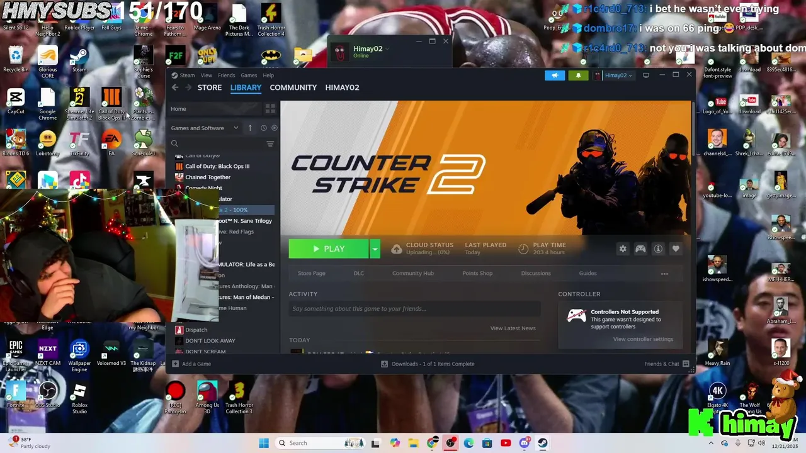Open the Points Shop tab
The height and width of the screenshot is (453, 806).
[477, 273]
